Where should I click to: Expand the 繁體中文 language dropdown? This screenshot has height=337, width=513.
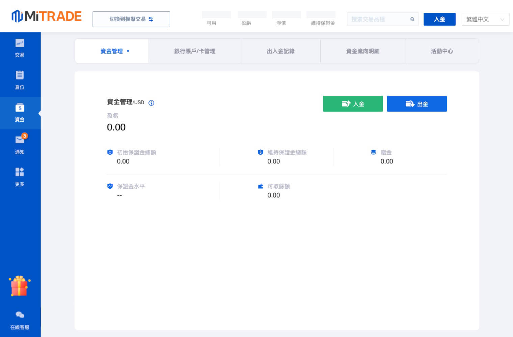[485, 19]
